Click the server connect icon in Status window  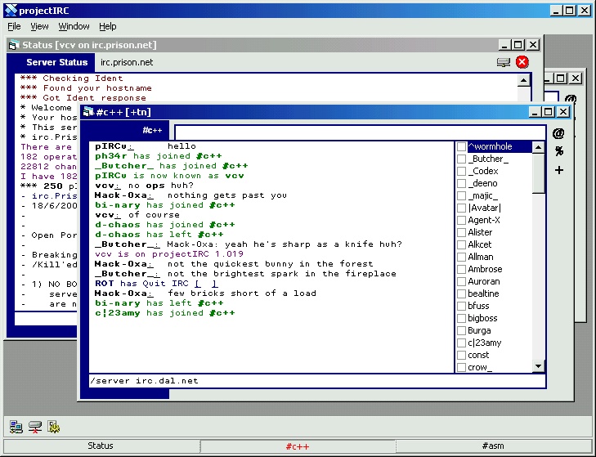pyautogui.click(x=504, y=62)
